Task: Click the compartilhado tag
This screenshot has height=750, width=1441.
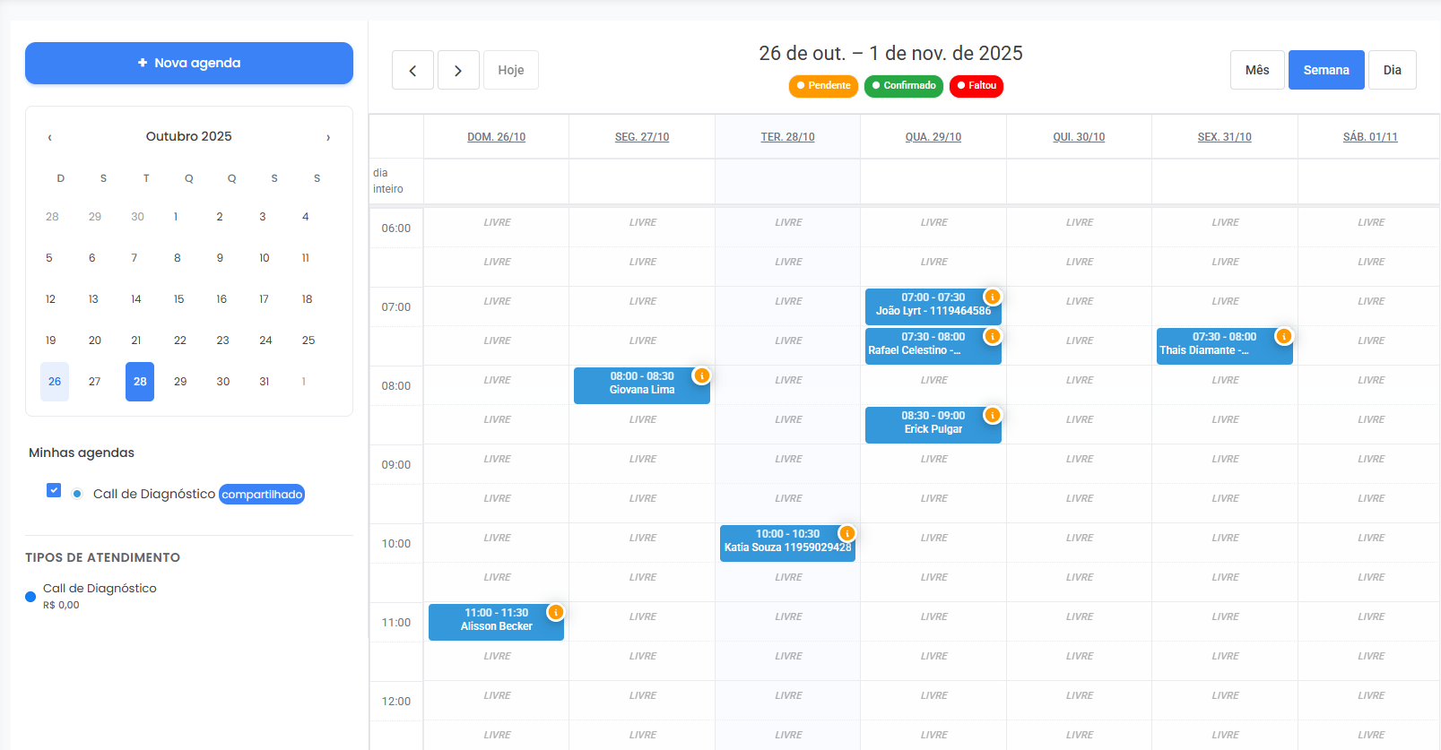Action: coord(262,495)
